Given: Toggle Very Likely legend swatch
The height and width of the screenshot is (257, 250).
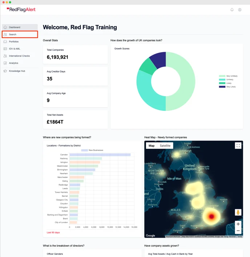Looking at the screenshot, I should (222, 87).
